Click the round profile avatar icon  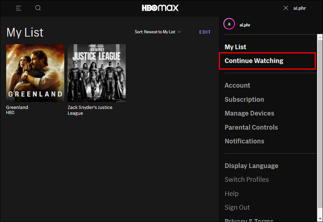tap(229, 24)
